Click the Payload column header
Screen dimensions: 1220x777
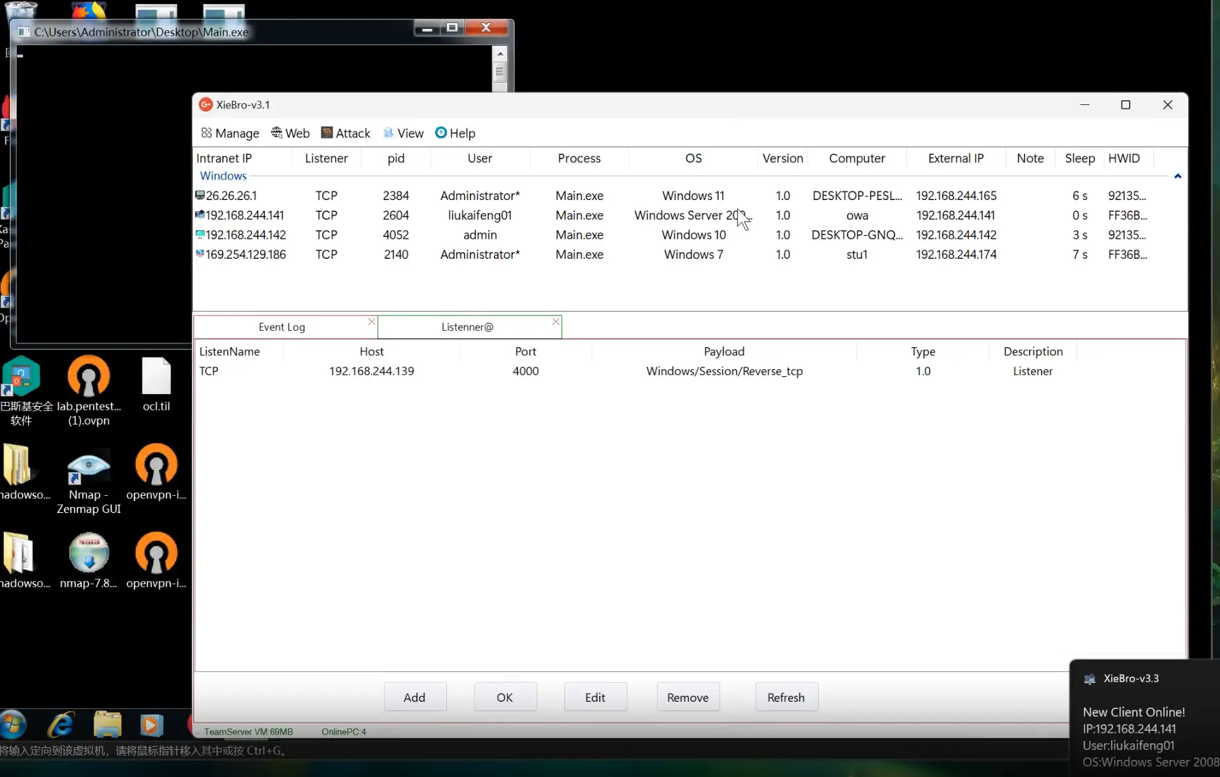pyautogui.click(x=724, y=352)
